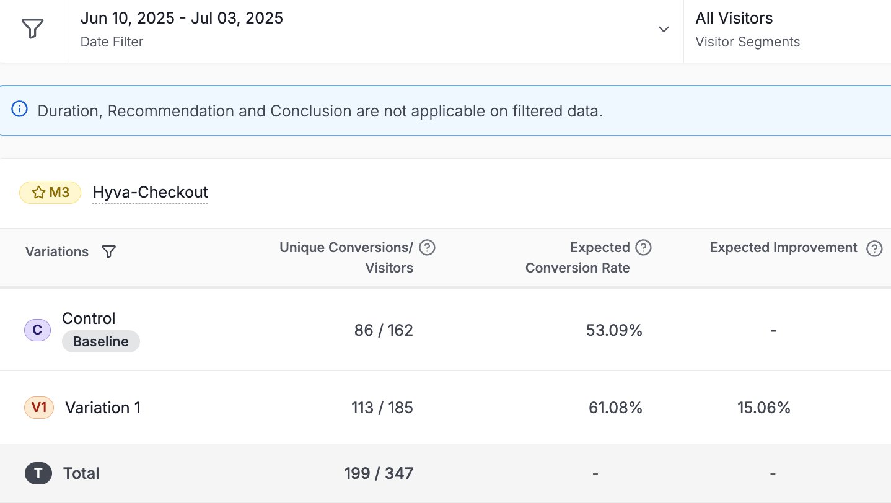Click the funnel filter icon at top left

(32, 29)
